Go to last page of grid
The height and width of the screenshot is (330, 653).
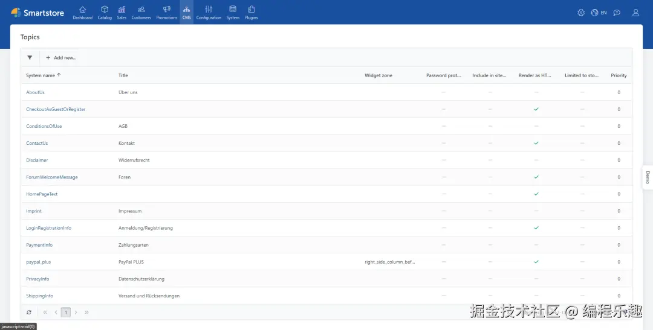(86, 312)
